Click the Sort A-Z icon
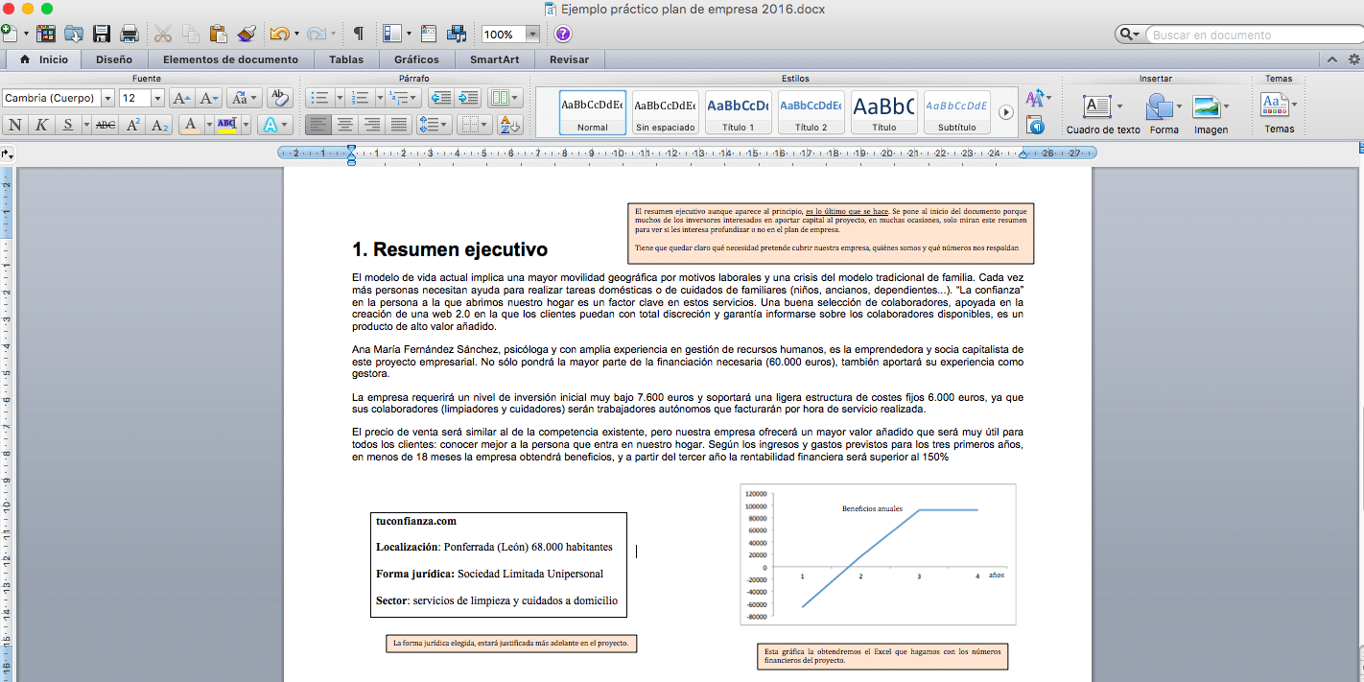This screenshot has height=682, width=1364. tap(510, 125)
